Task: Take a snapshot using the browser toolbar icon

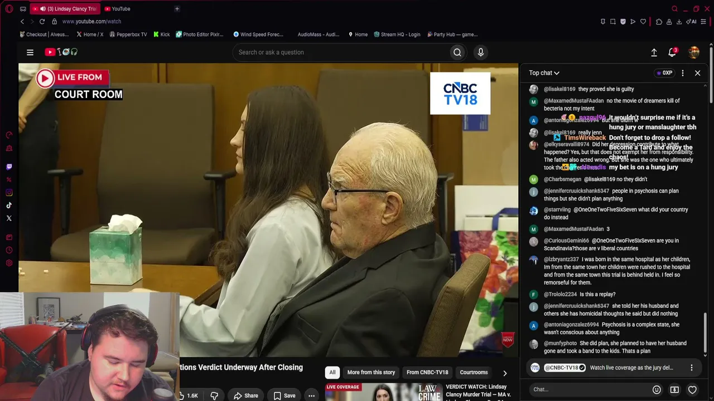Action: (612, 22)
